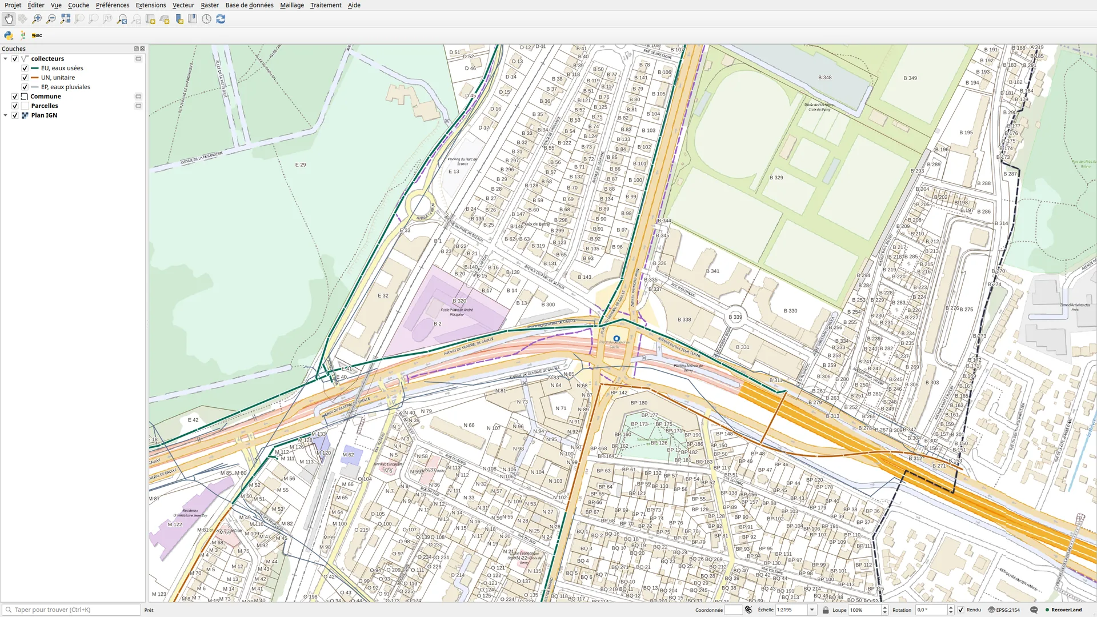Toggle the EU, eaux usées category checkbox
Image resolution: width=1097 pixels, height=617 pixels.
pos(25,68)
